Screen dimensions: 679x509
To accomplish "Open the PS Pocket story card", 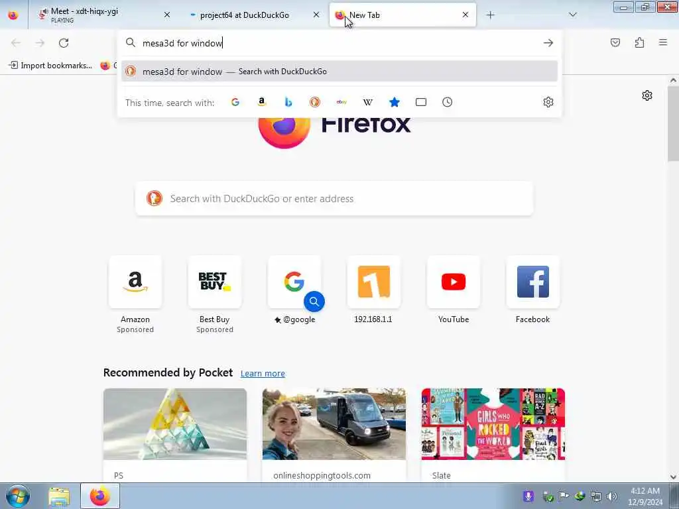I will point(175,435).
